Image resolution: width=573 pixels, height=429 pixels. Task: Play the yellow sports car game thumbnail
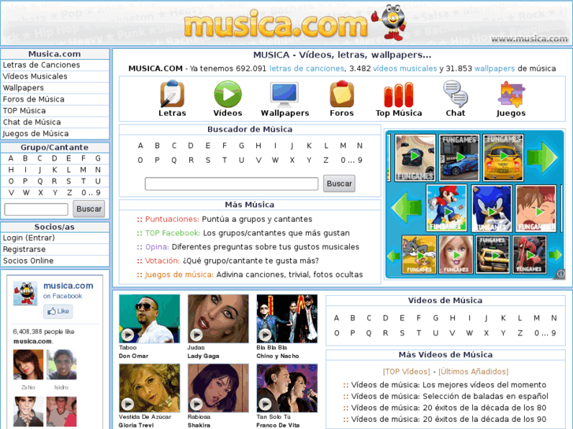[503, 157]
